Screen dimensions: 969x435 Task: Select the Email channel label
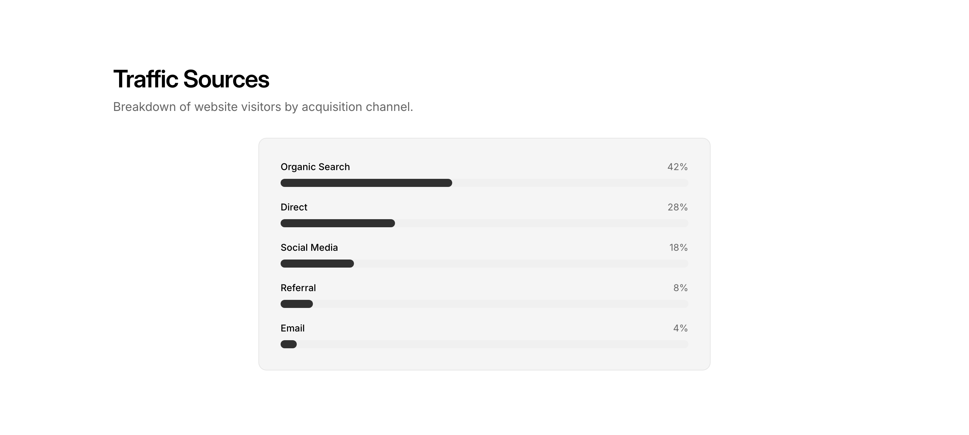tap(292, 328)
